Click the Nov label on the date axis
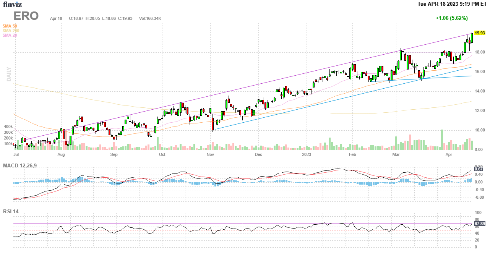490x253 pixels. (x=210, y=155)
